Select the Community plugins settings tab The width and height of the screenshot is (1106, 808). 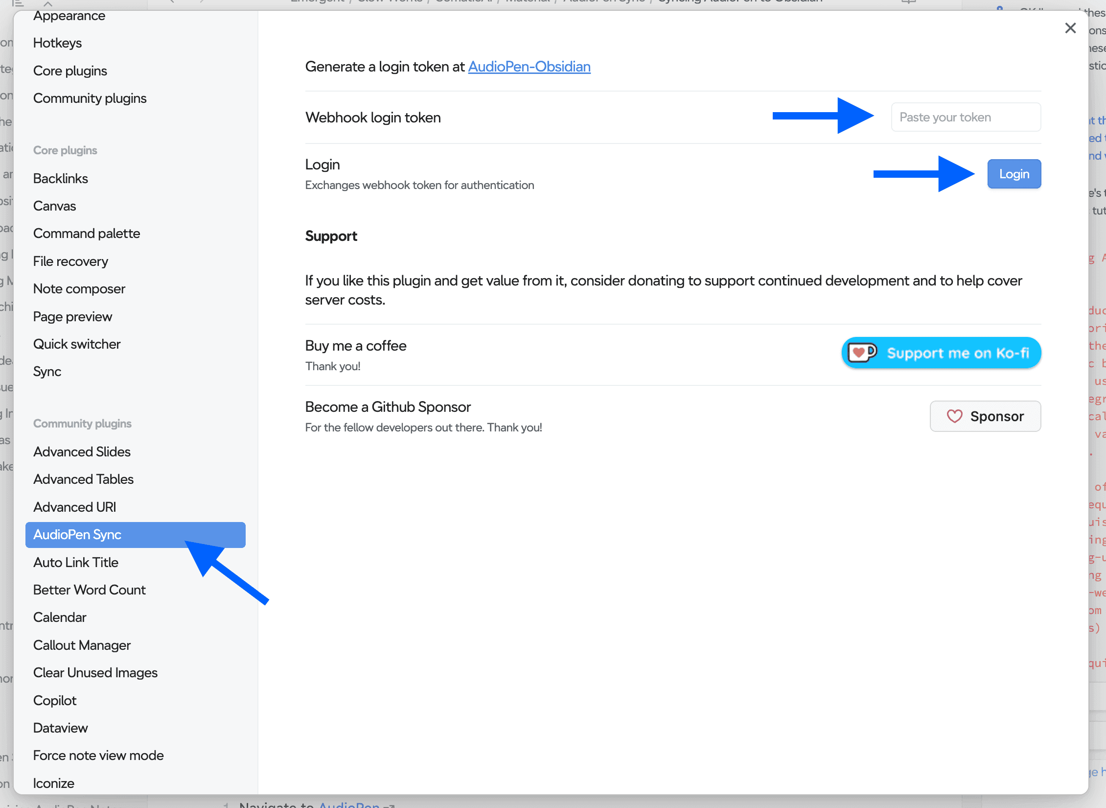point(90,98)
